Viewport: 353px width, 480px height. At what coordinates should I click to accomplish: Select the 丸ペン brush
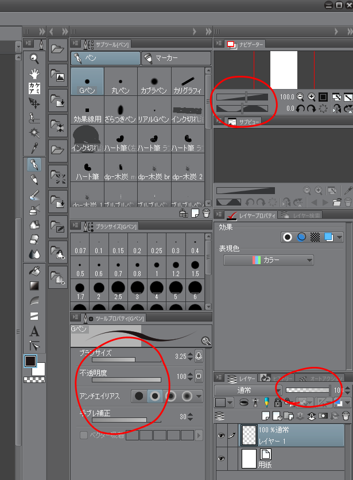121,82
